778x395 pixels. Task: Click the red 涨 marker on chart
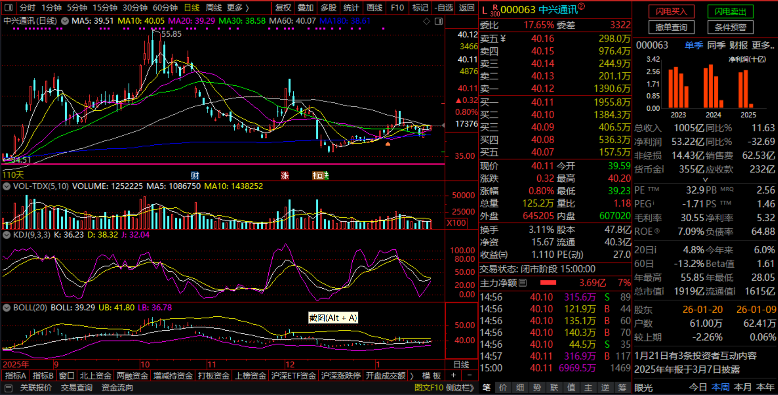pos(285,175)
